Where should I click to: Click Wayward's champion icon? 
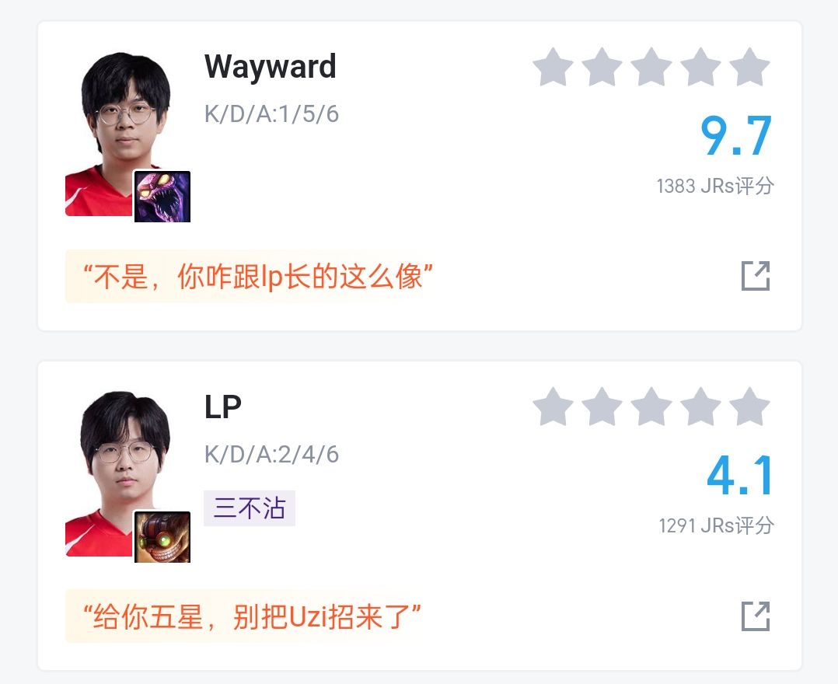point(162,196)
